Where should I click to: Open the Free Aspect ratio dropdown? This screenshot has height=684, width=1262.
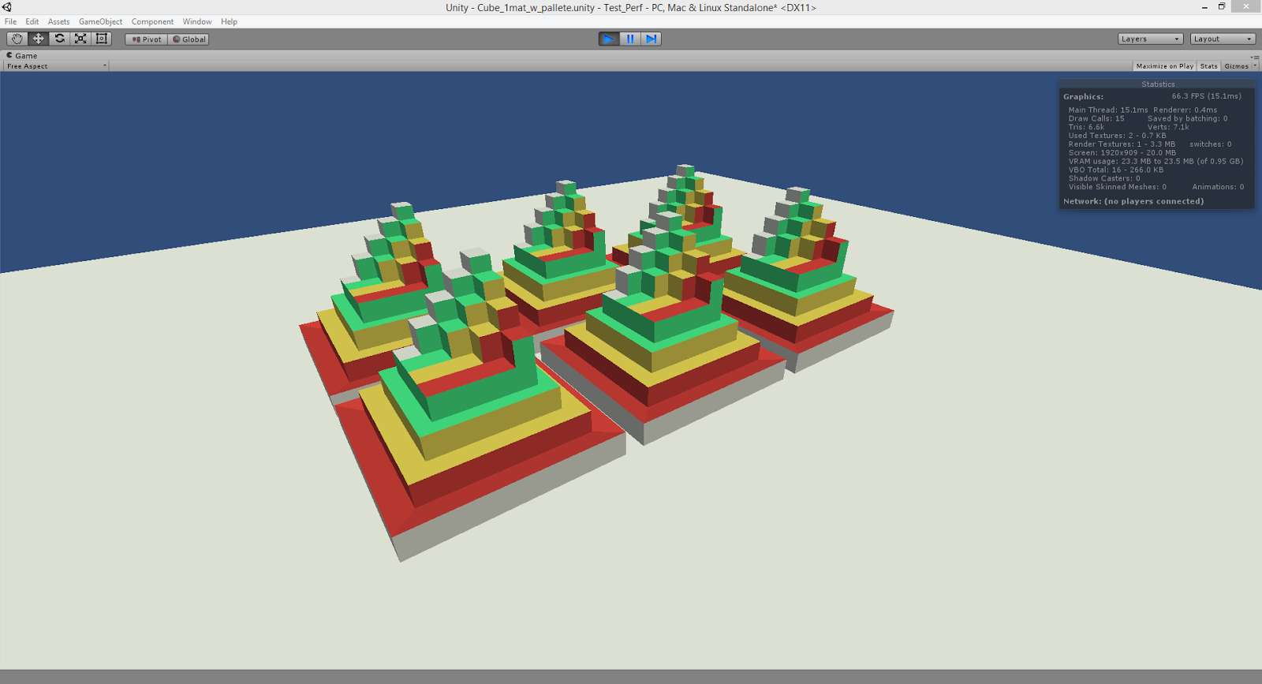click(56, 66)
